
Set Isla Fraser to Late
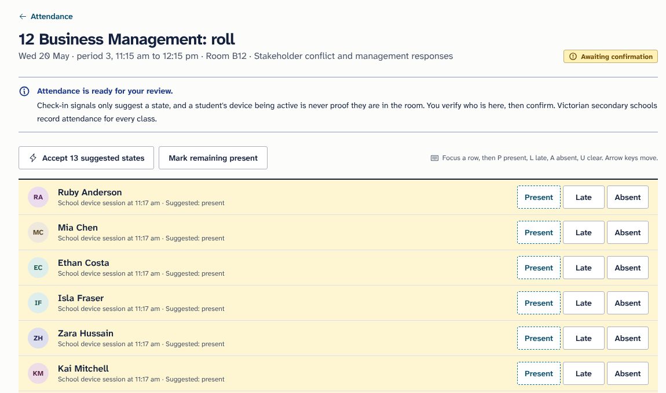coord(584,303)
